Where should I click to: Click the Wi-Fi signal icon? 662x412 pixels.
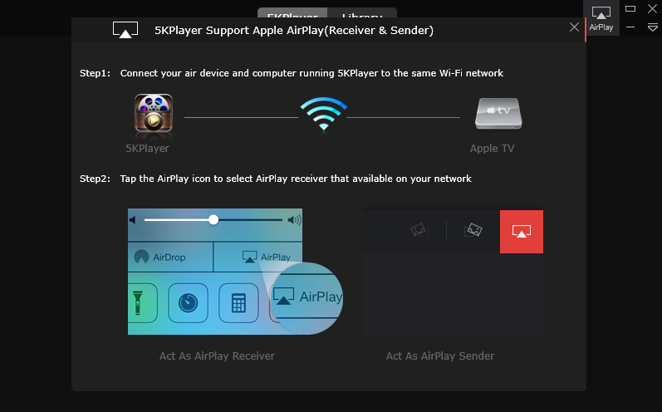pos(323,114)
